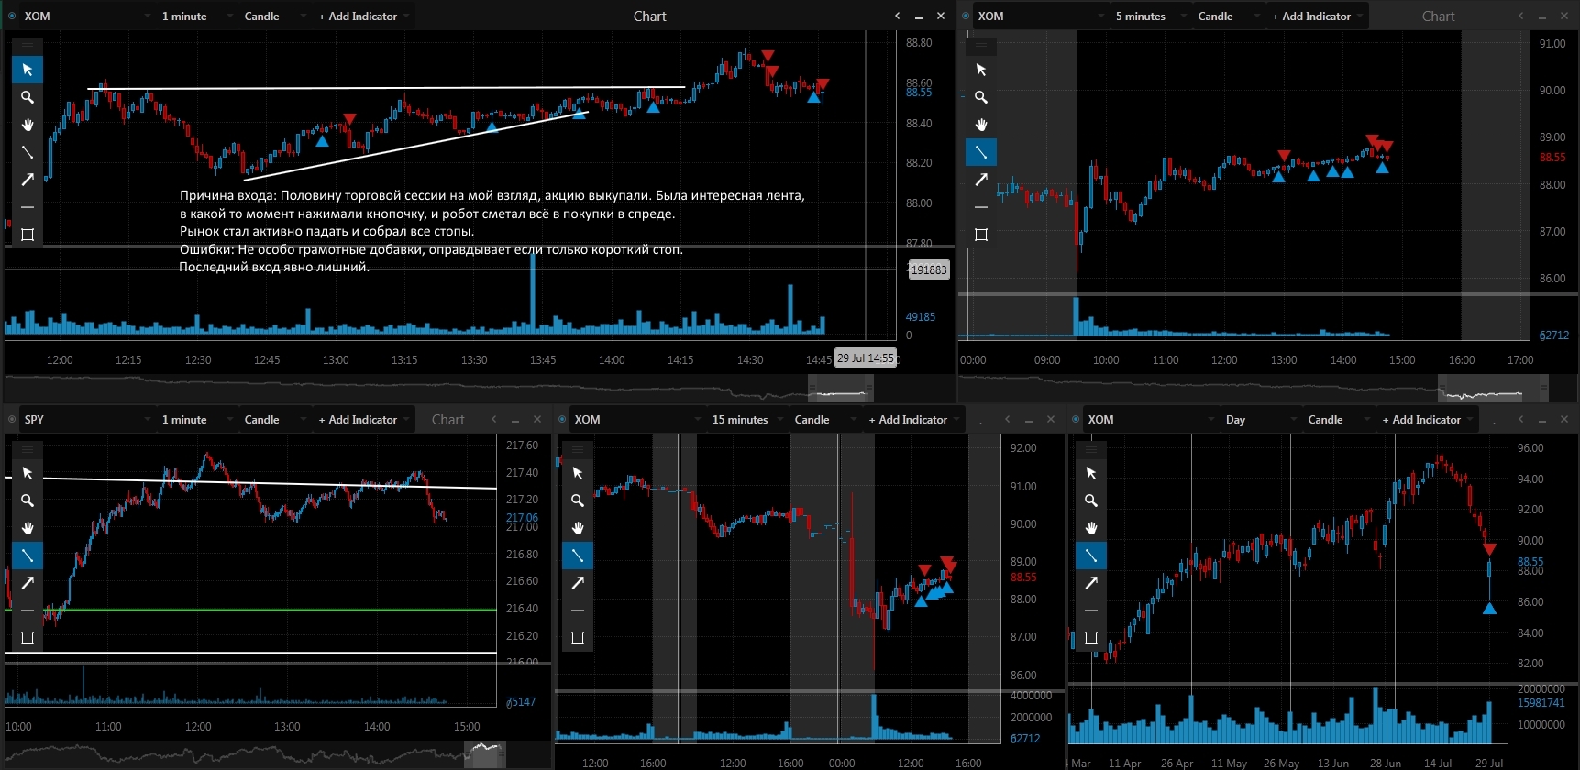
Task: Select the horizontal line tool in XOM 15 minutes chart
Action: (578, 610)
